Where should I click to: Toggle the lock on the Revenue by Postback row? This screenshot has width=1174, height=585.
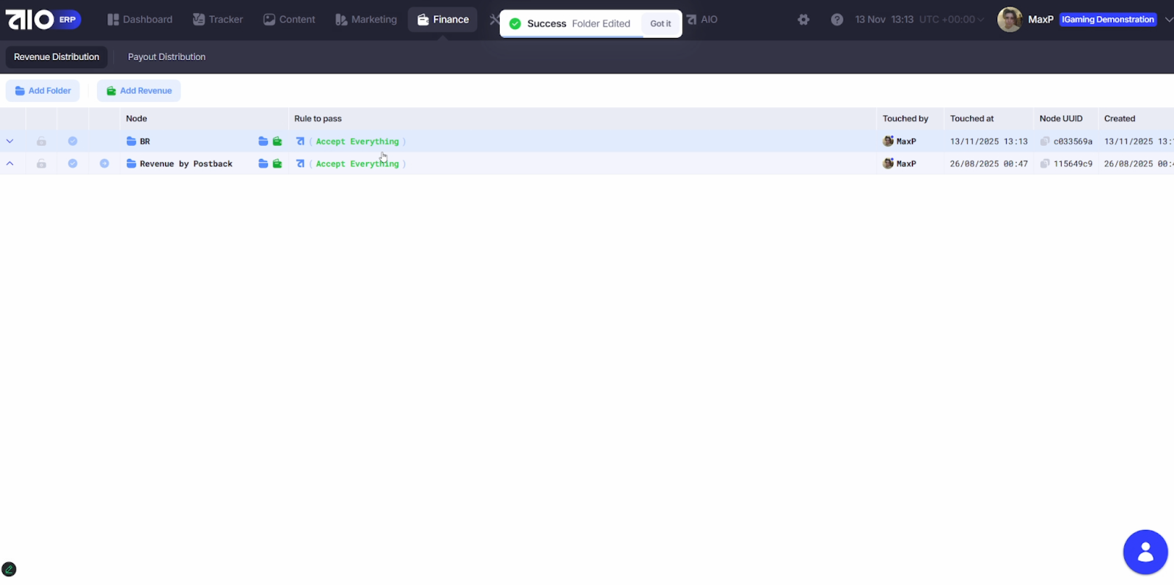point(41,164)
